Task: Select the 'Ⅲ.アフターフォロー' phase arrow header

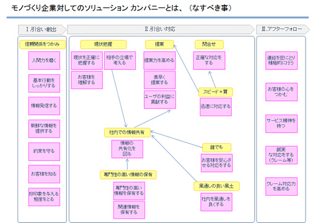Action: (x=283, y=29)
